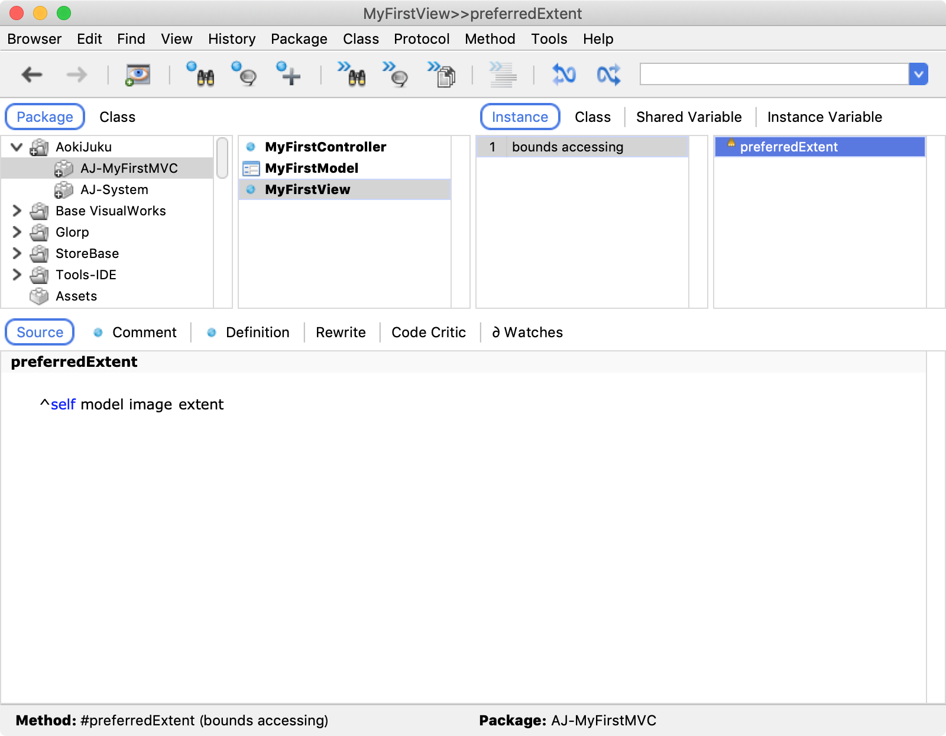Click the eye icon in the toolbar

coord(138,75)
